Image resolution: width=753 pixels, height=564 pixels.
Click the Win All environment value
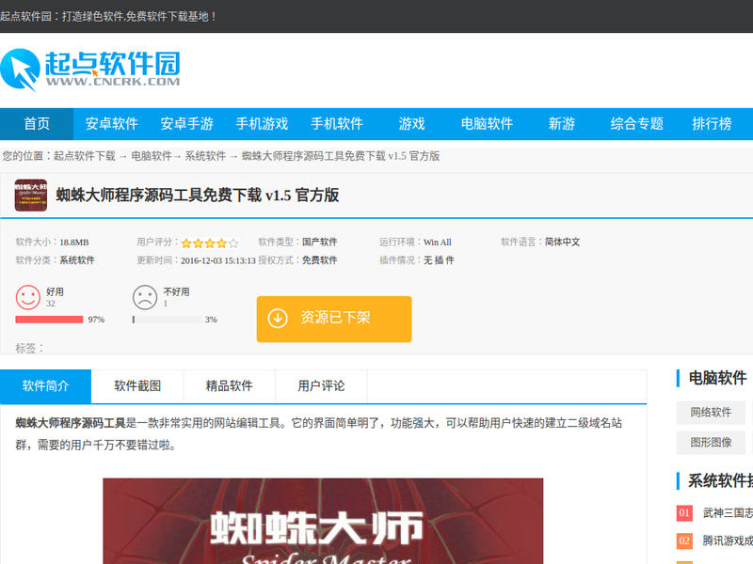pos(438,243)
